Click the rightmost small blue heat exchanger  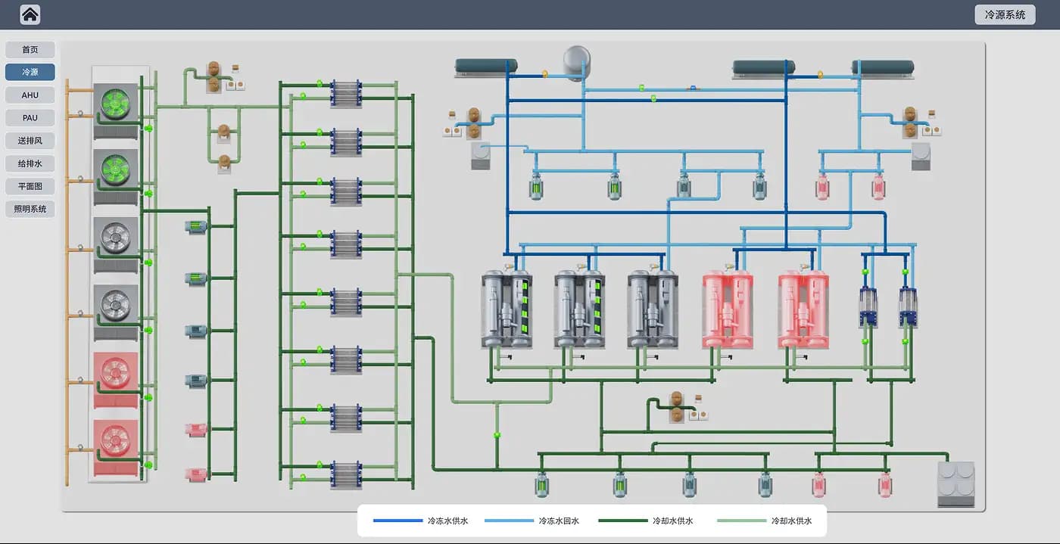click(908, 307)
